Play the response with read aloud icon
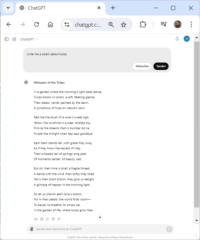The image size is (200, 240). 36,219
